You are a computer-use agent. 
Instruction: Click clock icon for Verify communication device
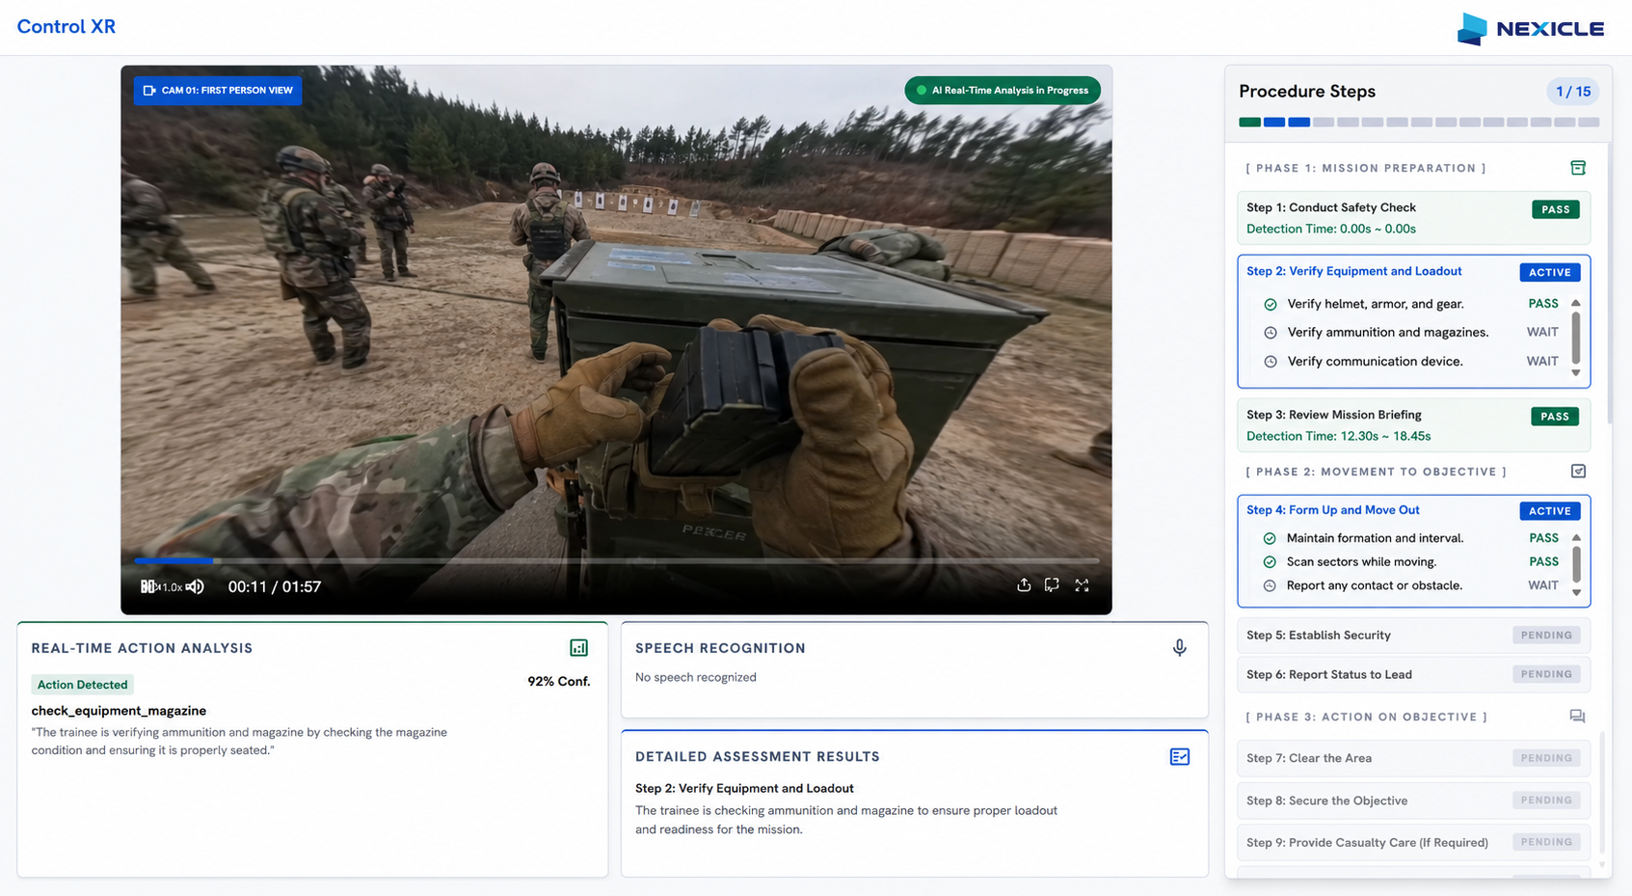1271,362
